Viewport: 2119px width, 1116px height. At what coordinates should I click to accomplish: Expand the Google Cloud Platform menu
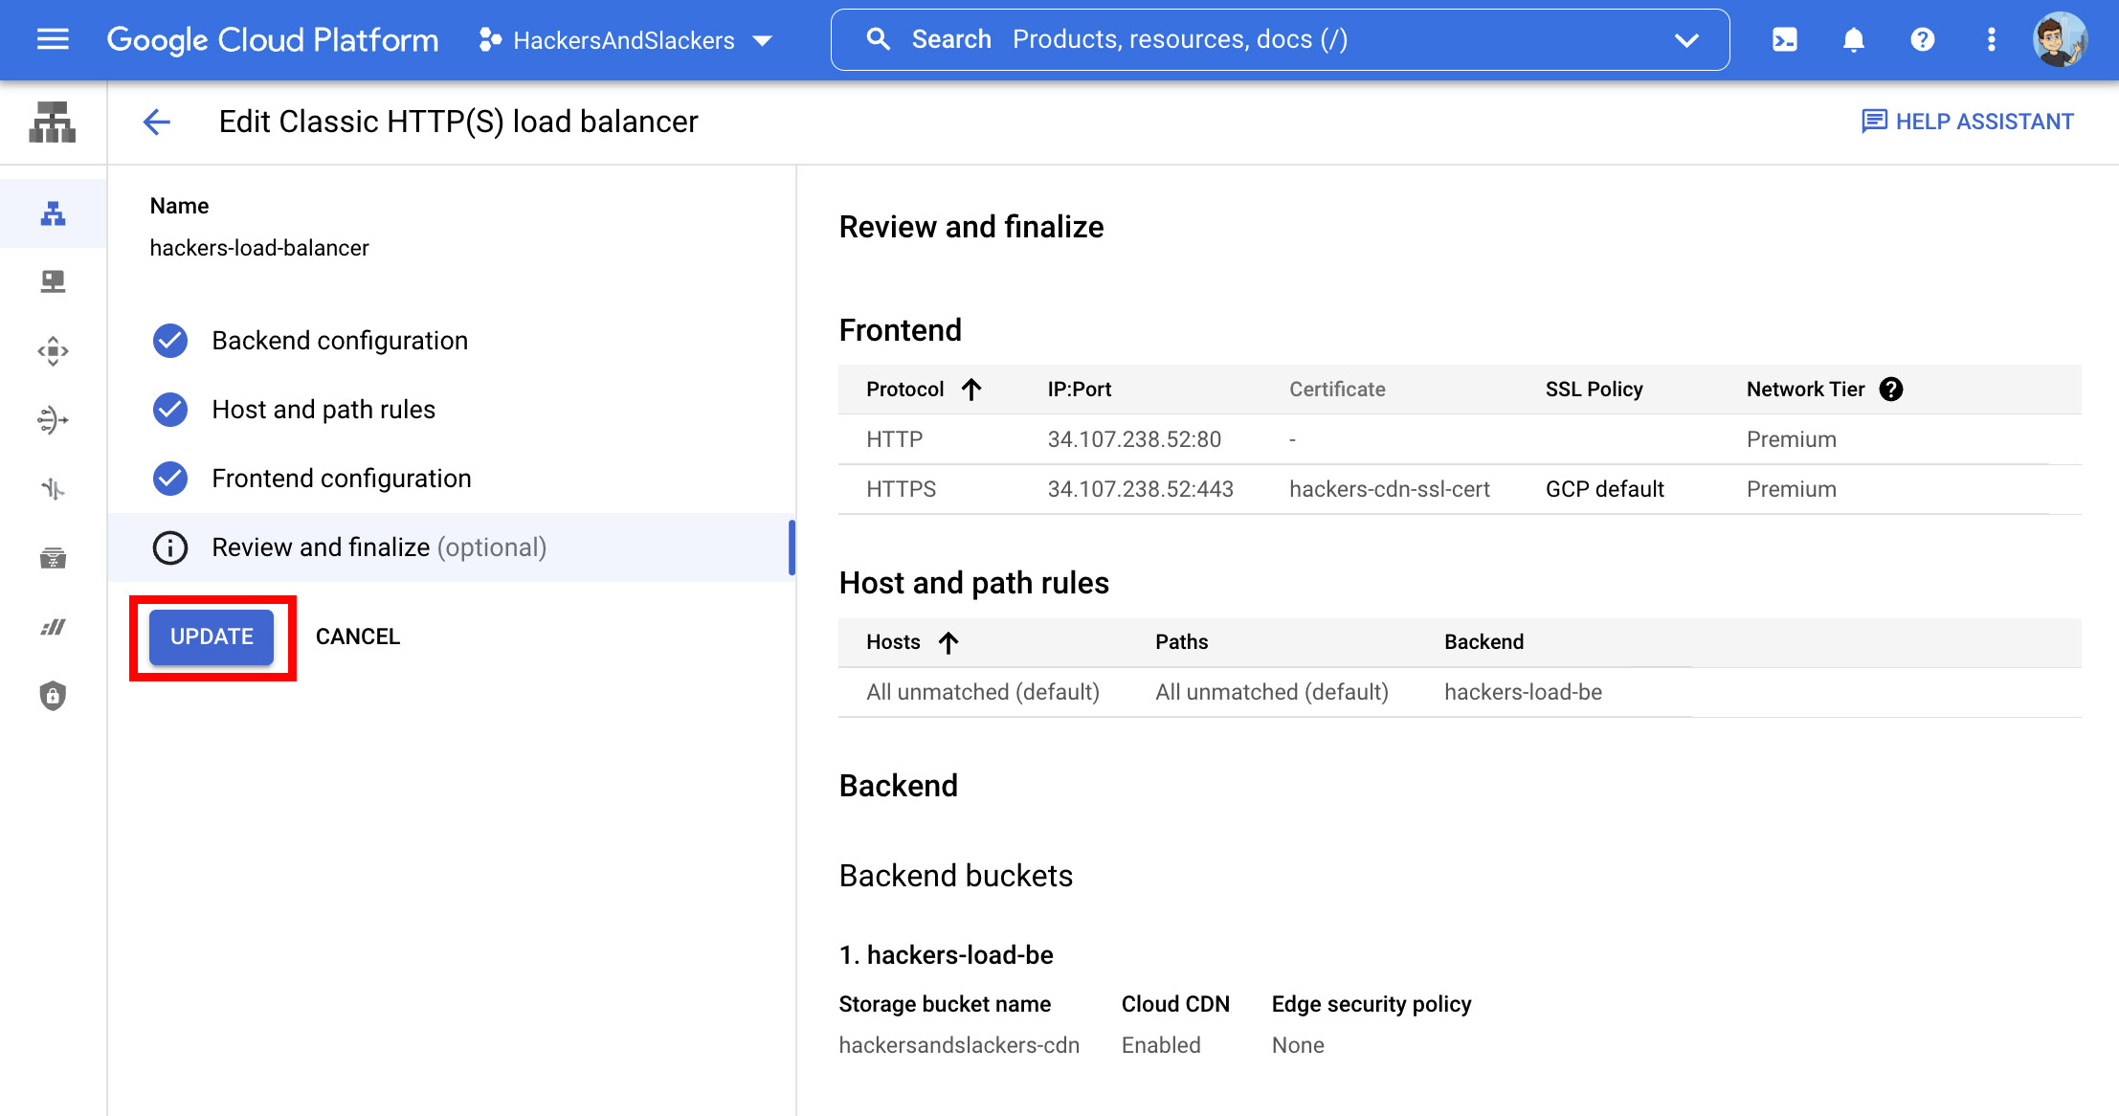(52, 39)
